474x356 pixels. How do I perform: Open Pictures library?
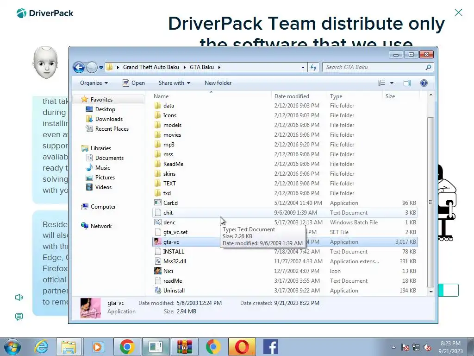pos(105,178)
